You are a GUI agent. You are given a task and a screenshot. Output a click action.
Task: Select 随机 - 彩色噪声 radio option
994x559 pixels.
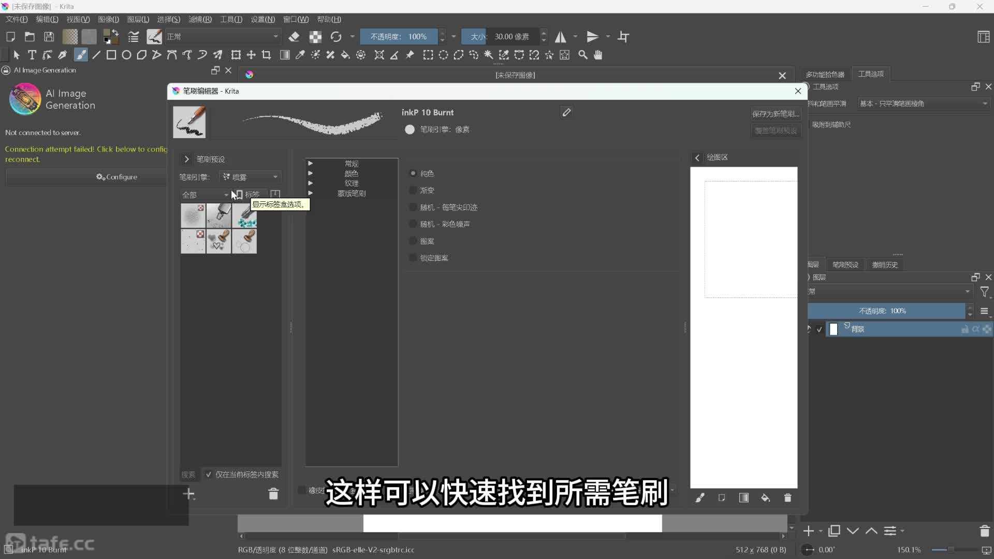coord(440,224)
